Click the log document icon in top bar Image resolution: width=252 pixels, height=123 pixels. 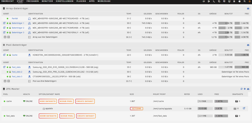click(x=234, y=1)
